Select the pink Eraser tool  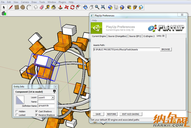coord(42,7)
